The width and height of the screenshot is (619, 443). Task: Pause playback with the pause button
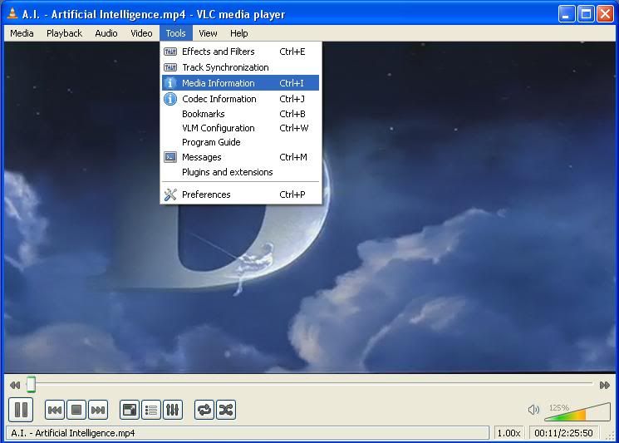coord(21,410)
